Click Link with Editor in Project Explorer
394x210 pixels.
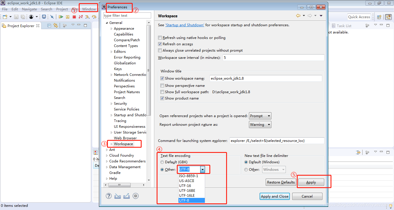(56, 25)
